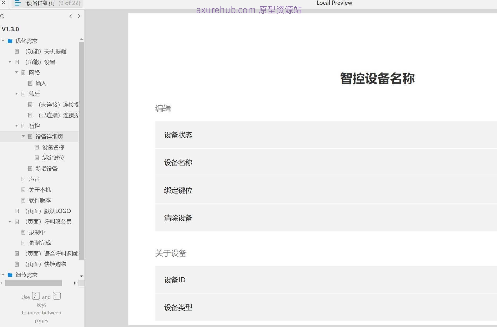Open the 绑定键位 page in sitemap
The image size is (497, 327).
53,158
